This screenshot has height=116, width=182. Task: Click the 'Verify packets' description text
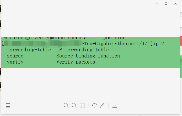[76, 62]
